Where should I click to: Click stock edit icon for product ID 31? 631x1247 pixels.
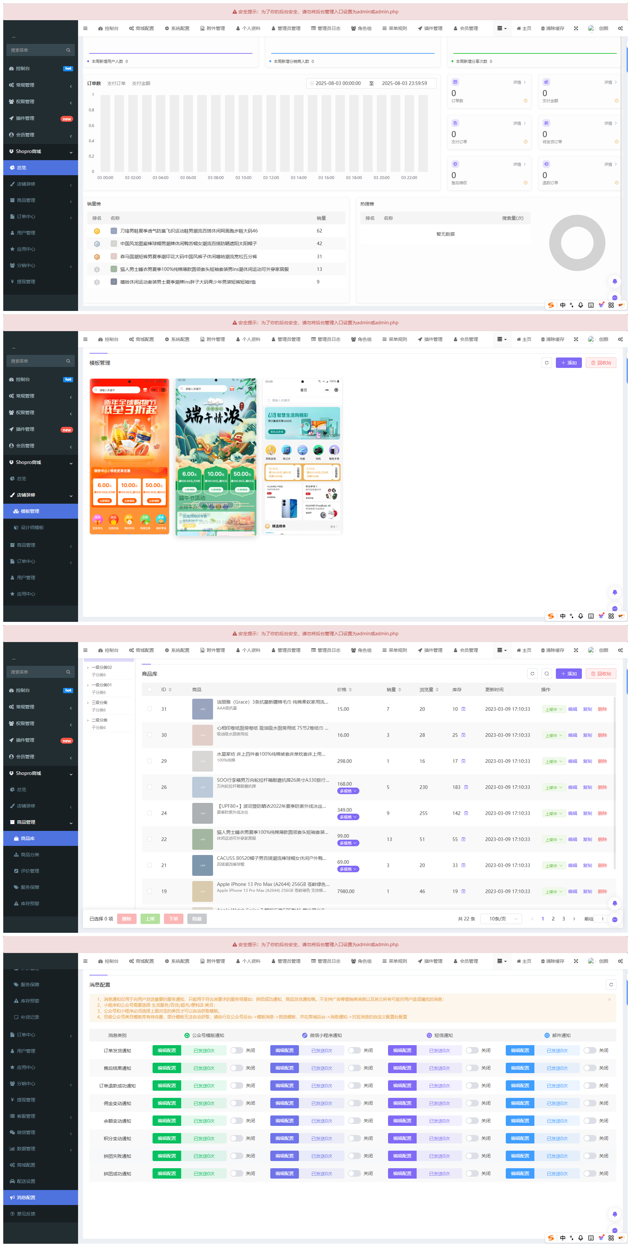[463, 709]
